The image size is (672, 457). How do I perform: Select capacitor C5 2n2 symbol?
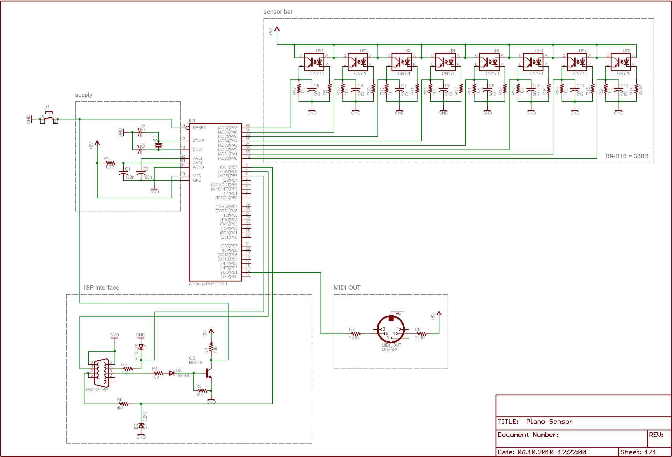coord(312,90)
